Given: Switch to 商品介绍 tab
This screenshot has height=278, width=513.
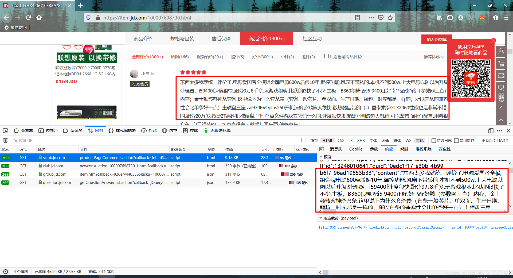Looking at the screenshot, I should click(143, 39).
